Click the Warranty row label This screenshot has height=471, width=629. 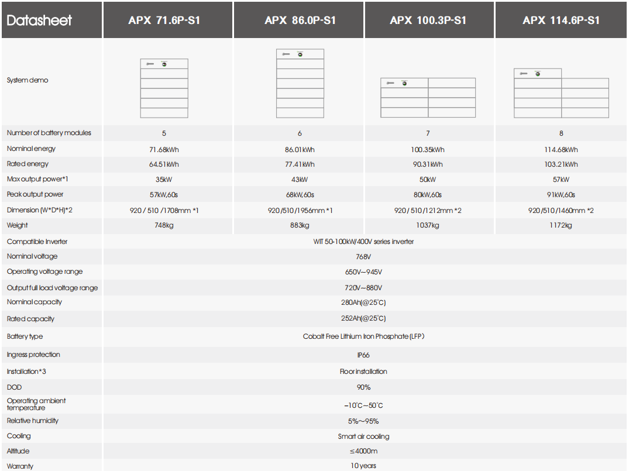coord(20,466)
